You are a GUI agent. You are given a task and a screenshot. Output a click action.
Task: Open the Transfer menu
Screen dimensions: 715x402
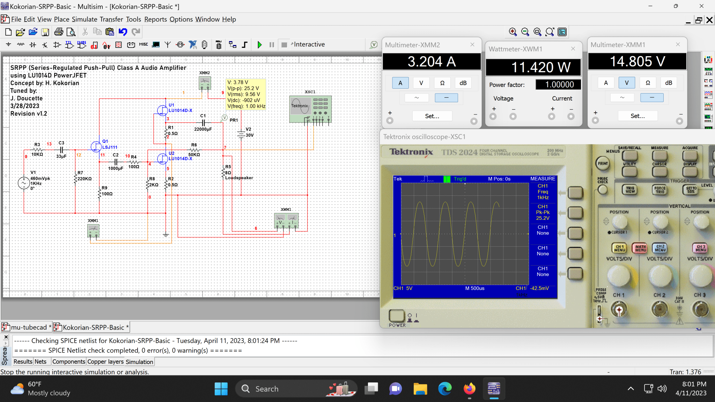(x=111, y=19)
